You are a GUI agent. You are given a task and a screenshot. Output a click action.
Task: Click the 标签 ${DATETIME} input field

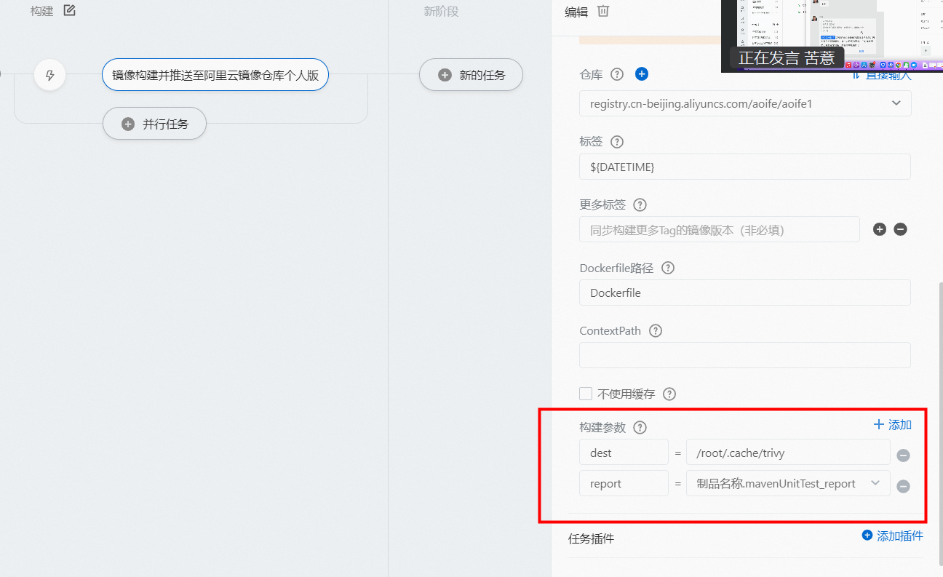[745, 167]
